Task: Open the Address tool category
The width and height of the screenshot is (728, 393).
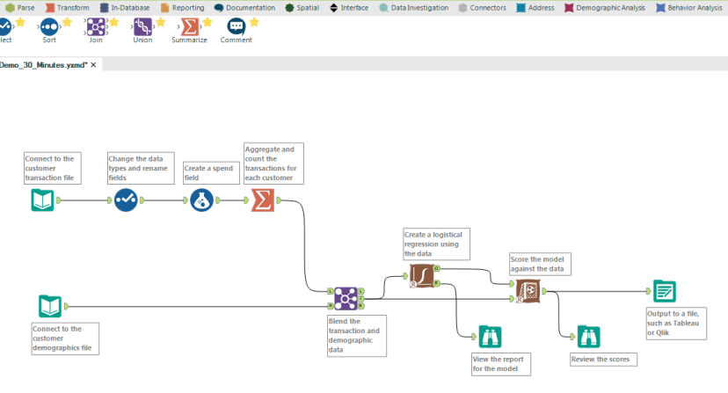Action: [535, 7]
